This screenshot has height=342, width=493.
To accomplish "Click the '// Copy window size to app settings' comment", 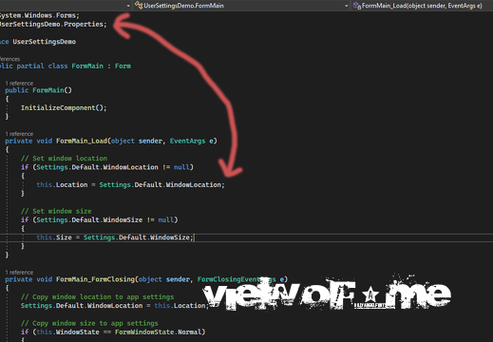I will coord(89,323).
